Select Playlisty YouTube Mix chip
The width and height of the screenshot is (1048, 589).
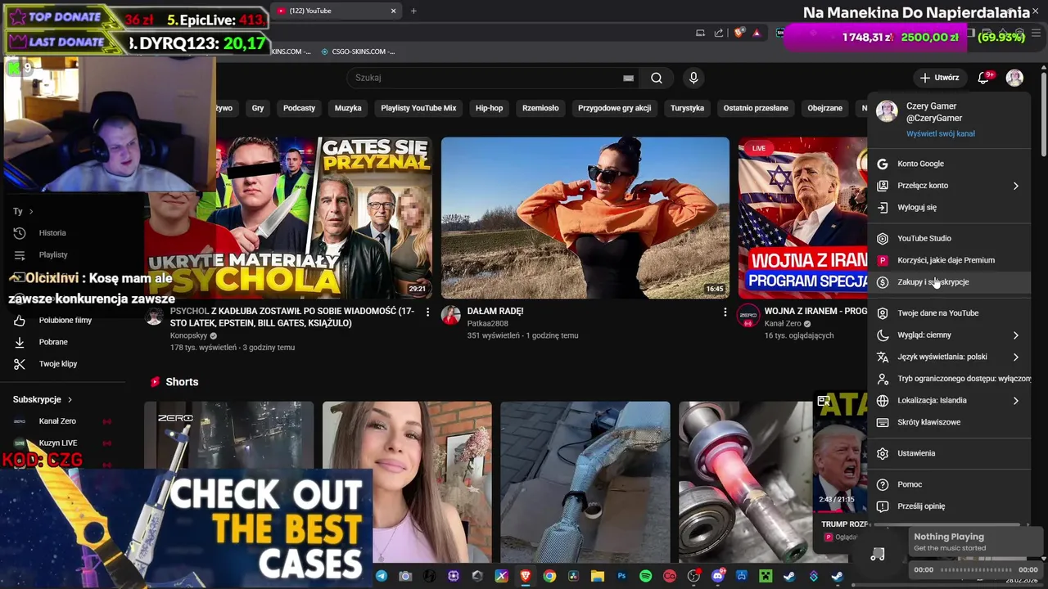coord(418,108)
